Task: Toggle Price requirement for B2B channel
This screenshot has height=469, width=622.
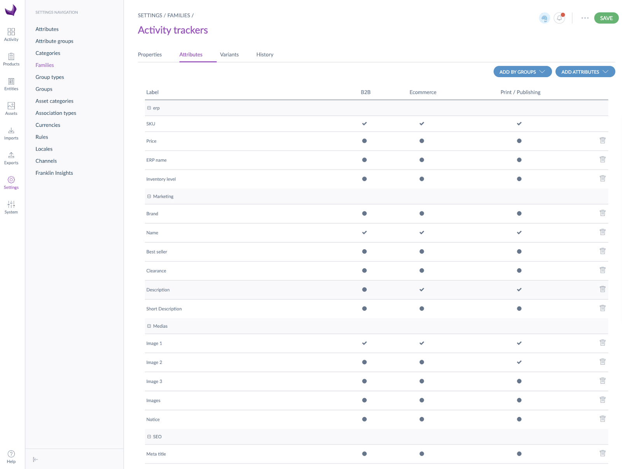Action: pyautogui.click(x=364, y=141)
